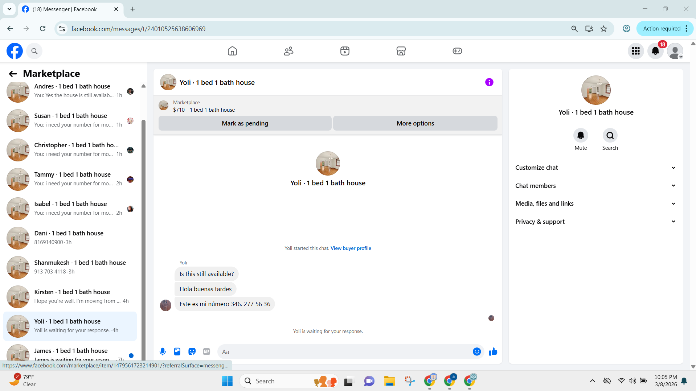Open Dani conversation with 8169140900

tap(70, 238)
